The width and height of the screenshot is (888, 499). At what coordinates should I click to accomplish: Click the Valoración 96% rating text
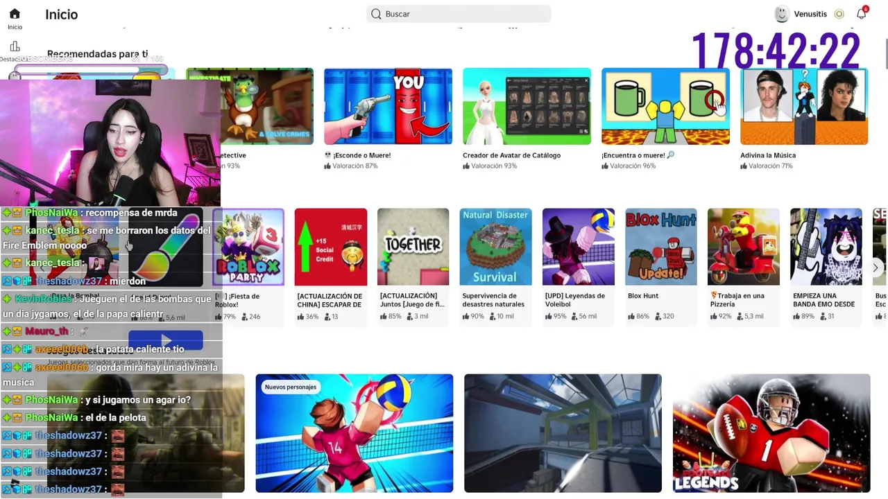[x=633, y=166]
